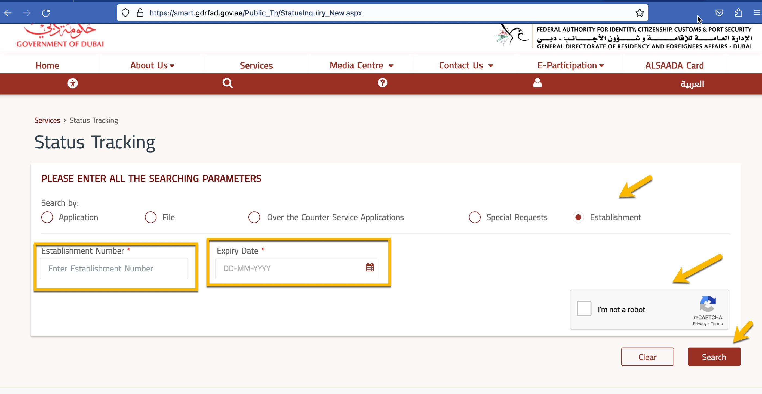Open the Media Centre dropdown
Image resolution: width=762 pixels, height=394 pixels.
tap(361, 65)
